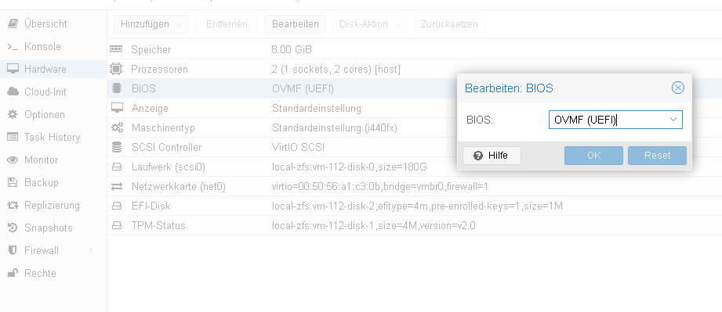Click the Reset button in dialog

657,156
